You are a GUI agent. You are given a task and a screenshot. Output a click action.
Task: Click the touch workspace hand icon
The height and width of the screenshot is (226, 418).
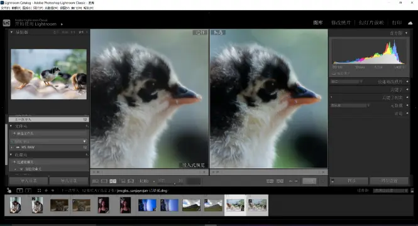coord(9,190)
